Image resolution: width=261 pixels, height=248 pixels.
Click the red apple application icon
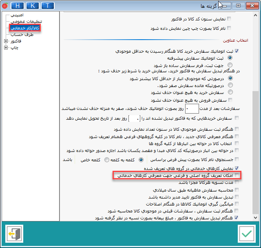coord(5,6)
